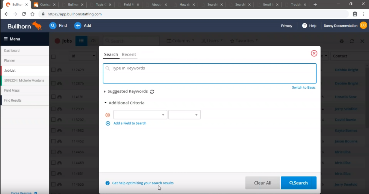Click the browser profile icon

point(355,14)
